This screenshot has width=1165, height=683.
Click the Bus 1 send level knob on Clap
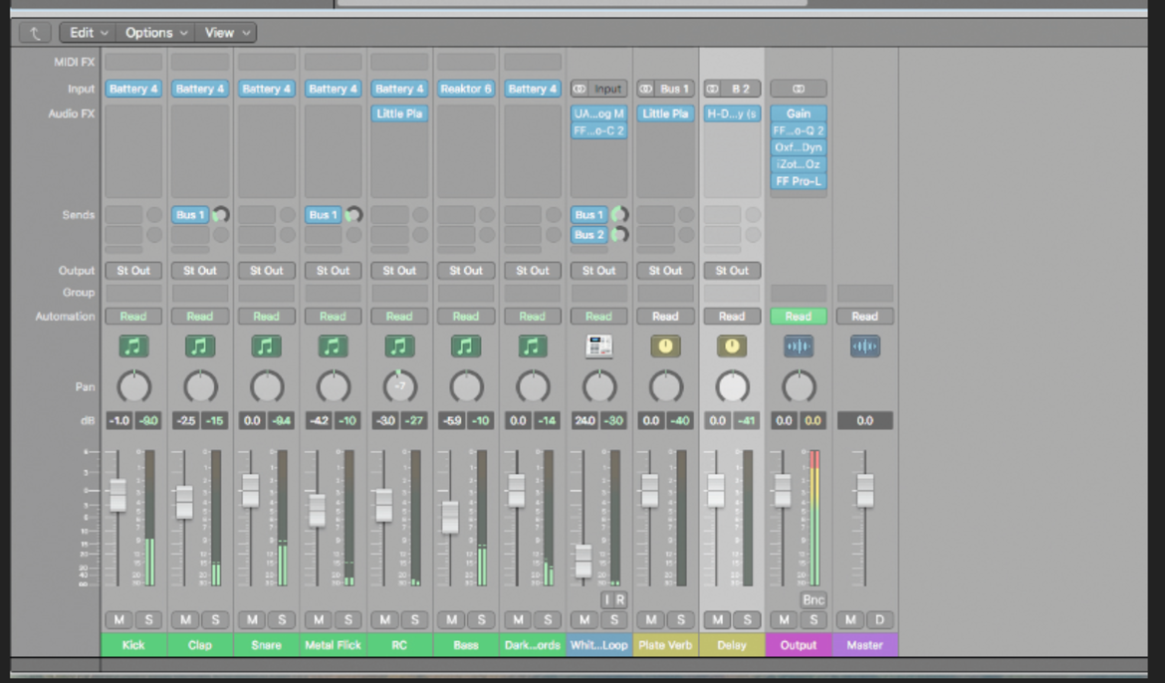pyautogui.click(x=221, y=215)
